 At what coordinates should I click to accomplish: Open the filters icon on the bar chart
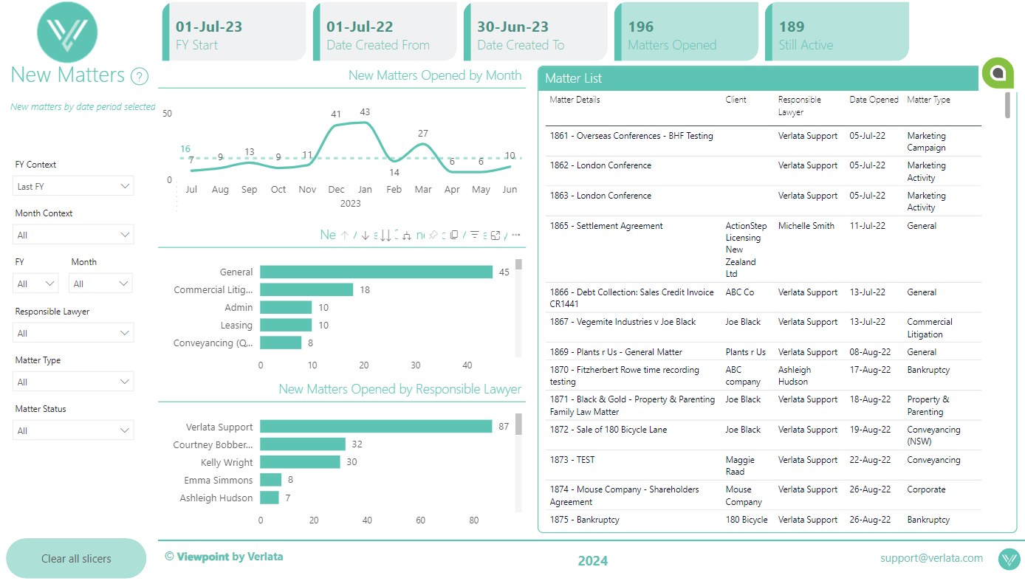tap(475, 235)
